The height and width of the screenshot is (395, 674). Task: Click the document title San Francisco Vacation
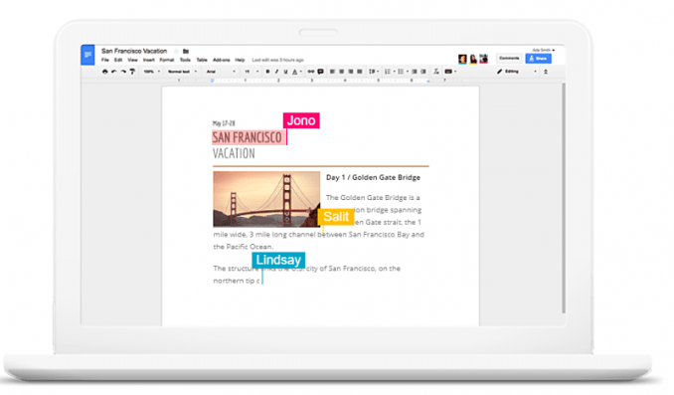[x=134, y=51]
